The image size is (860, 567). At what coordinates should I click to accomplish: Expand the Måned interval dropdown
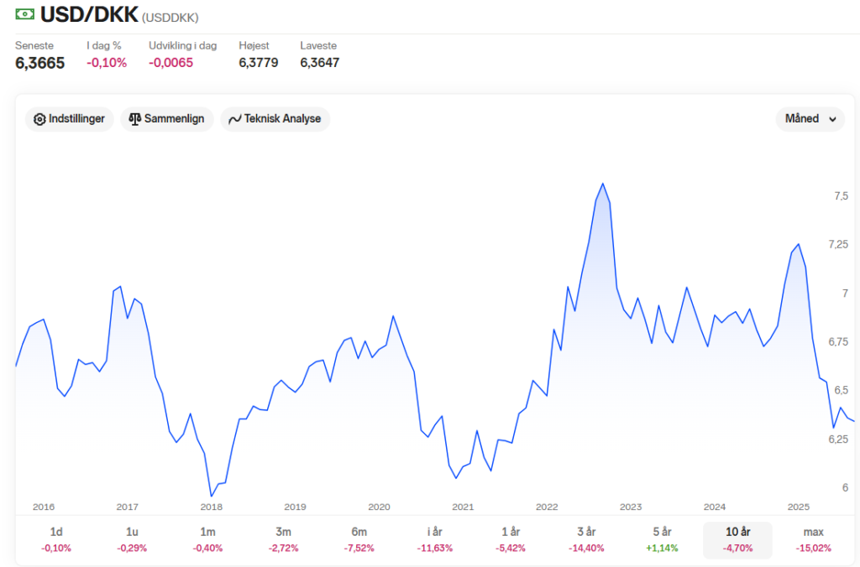click(810, 119)
